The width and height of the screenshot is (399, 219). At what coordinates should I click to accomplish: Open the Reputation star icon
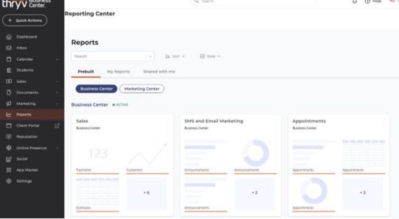9,137
